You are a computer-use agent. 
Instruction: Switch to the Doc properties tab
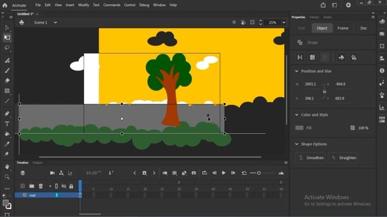click(363, 28)
